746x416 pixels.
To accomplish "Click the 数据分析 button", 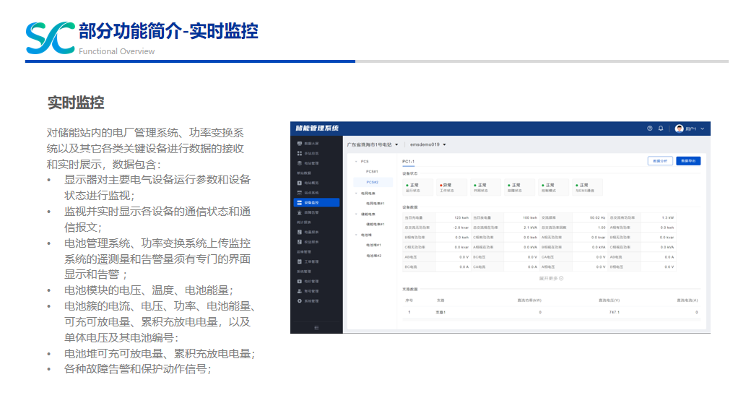I will (x=659, y=161).
